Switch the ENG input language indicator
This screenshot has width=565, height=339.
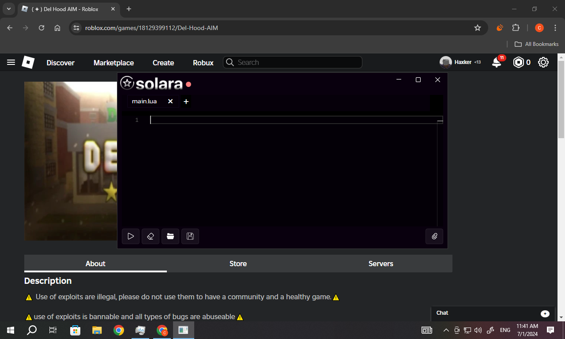click(505, 330)
